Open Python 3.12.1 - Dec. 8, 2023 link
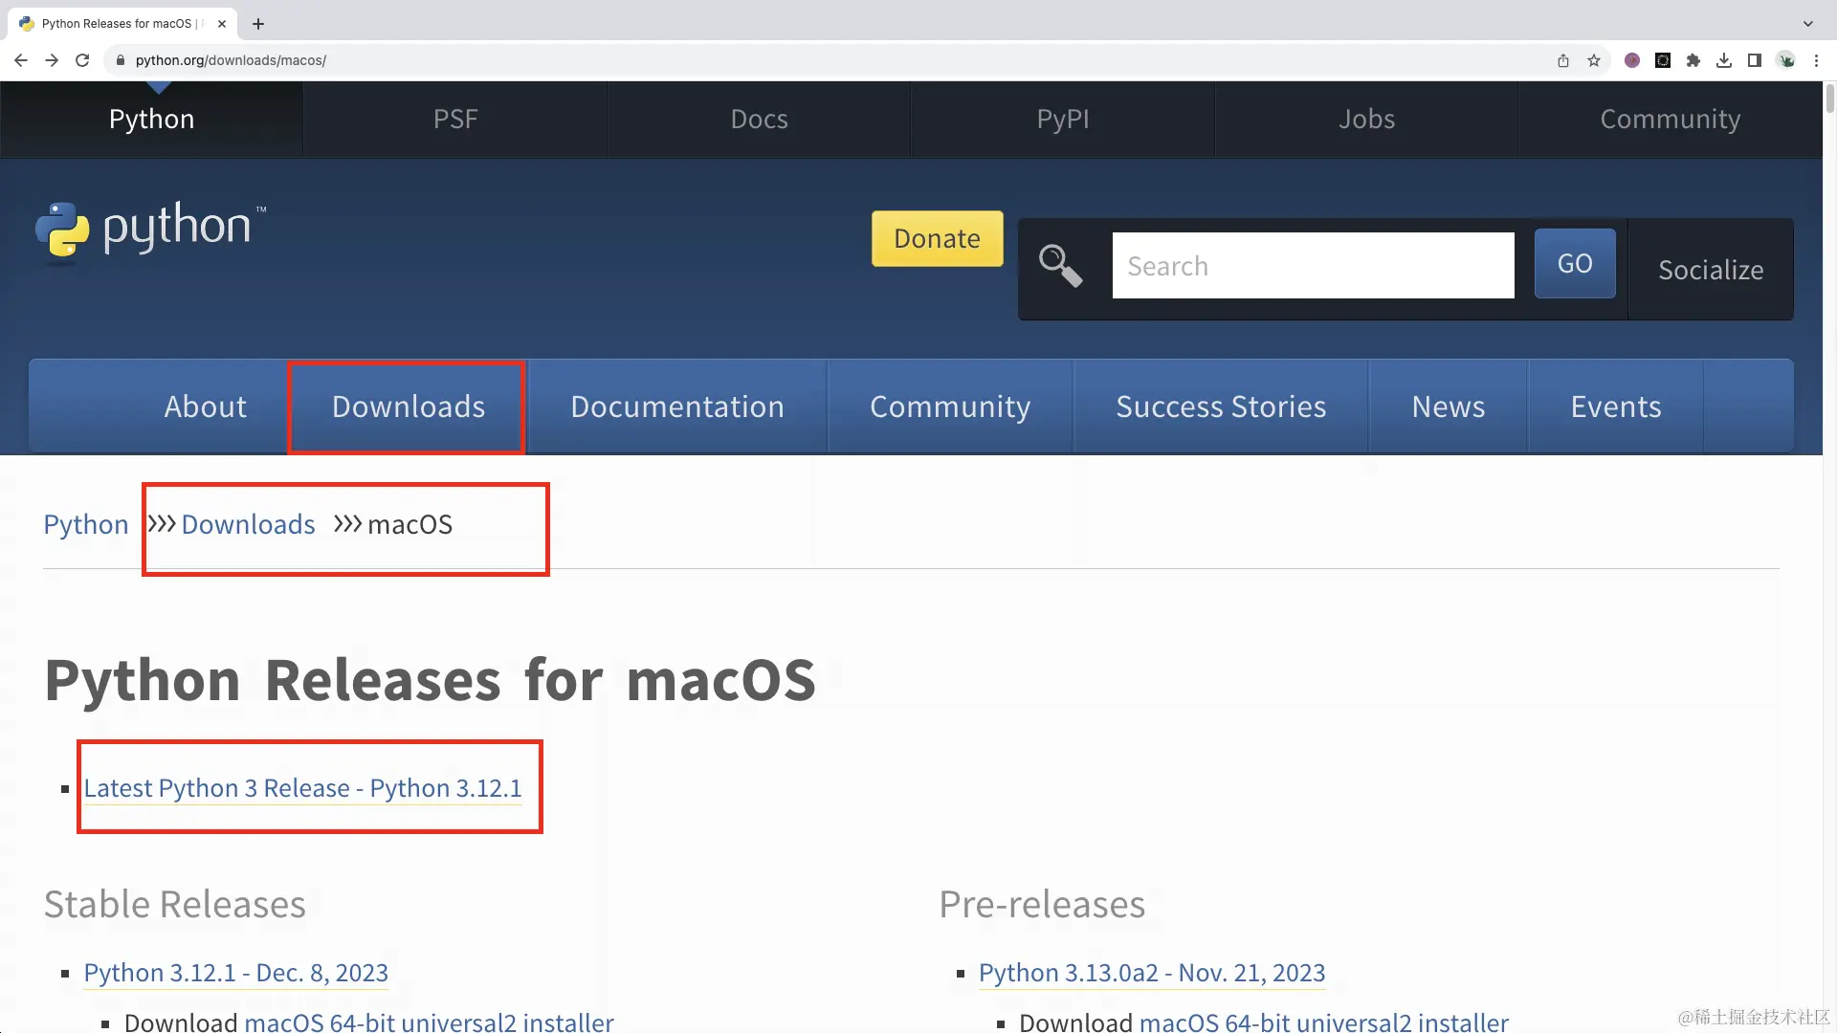This screenshot has height=1033, width=1837. click(236, 973)
